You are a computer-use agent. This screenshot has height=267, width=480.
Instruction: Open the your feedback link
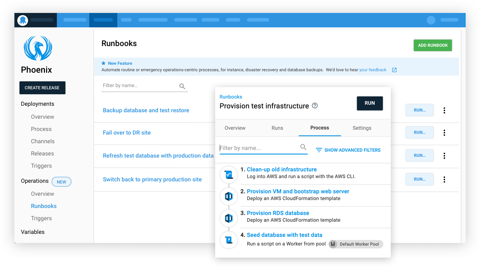(x=373, y=70)
